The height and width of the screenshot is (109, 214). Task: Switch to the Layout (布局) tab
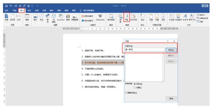37,10
